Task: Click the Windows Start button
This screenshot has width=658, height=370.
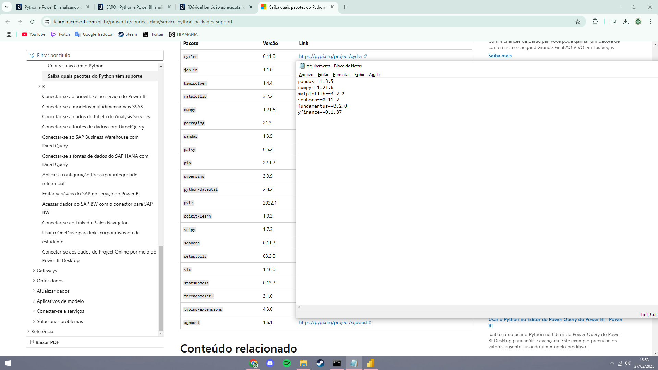Action: [x=8, y=363]
